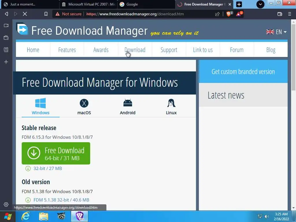This screenshot has height=222, width=296.
Task: Add a sidebar item with the plus icon
Action: click(6, 62)
